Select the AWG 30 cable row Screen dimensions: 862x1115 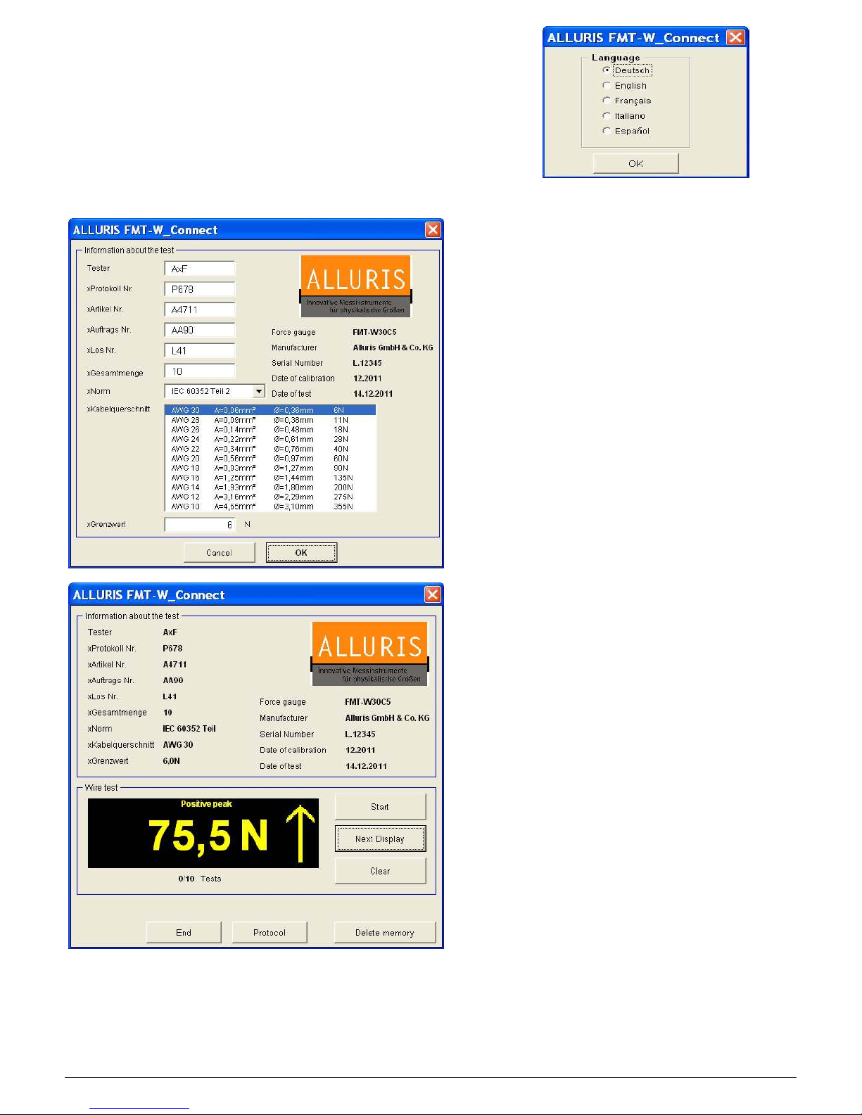[270, 410]
